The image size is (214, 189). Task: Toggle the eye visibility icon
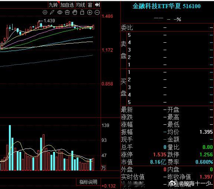60,12
